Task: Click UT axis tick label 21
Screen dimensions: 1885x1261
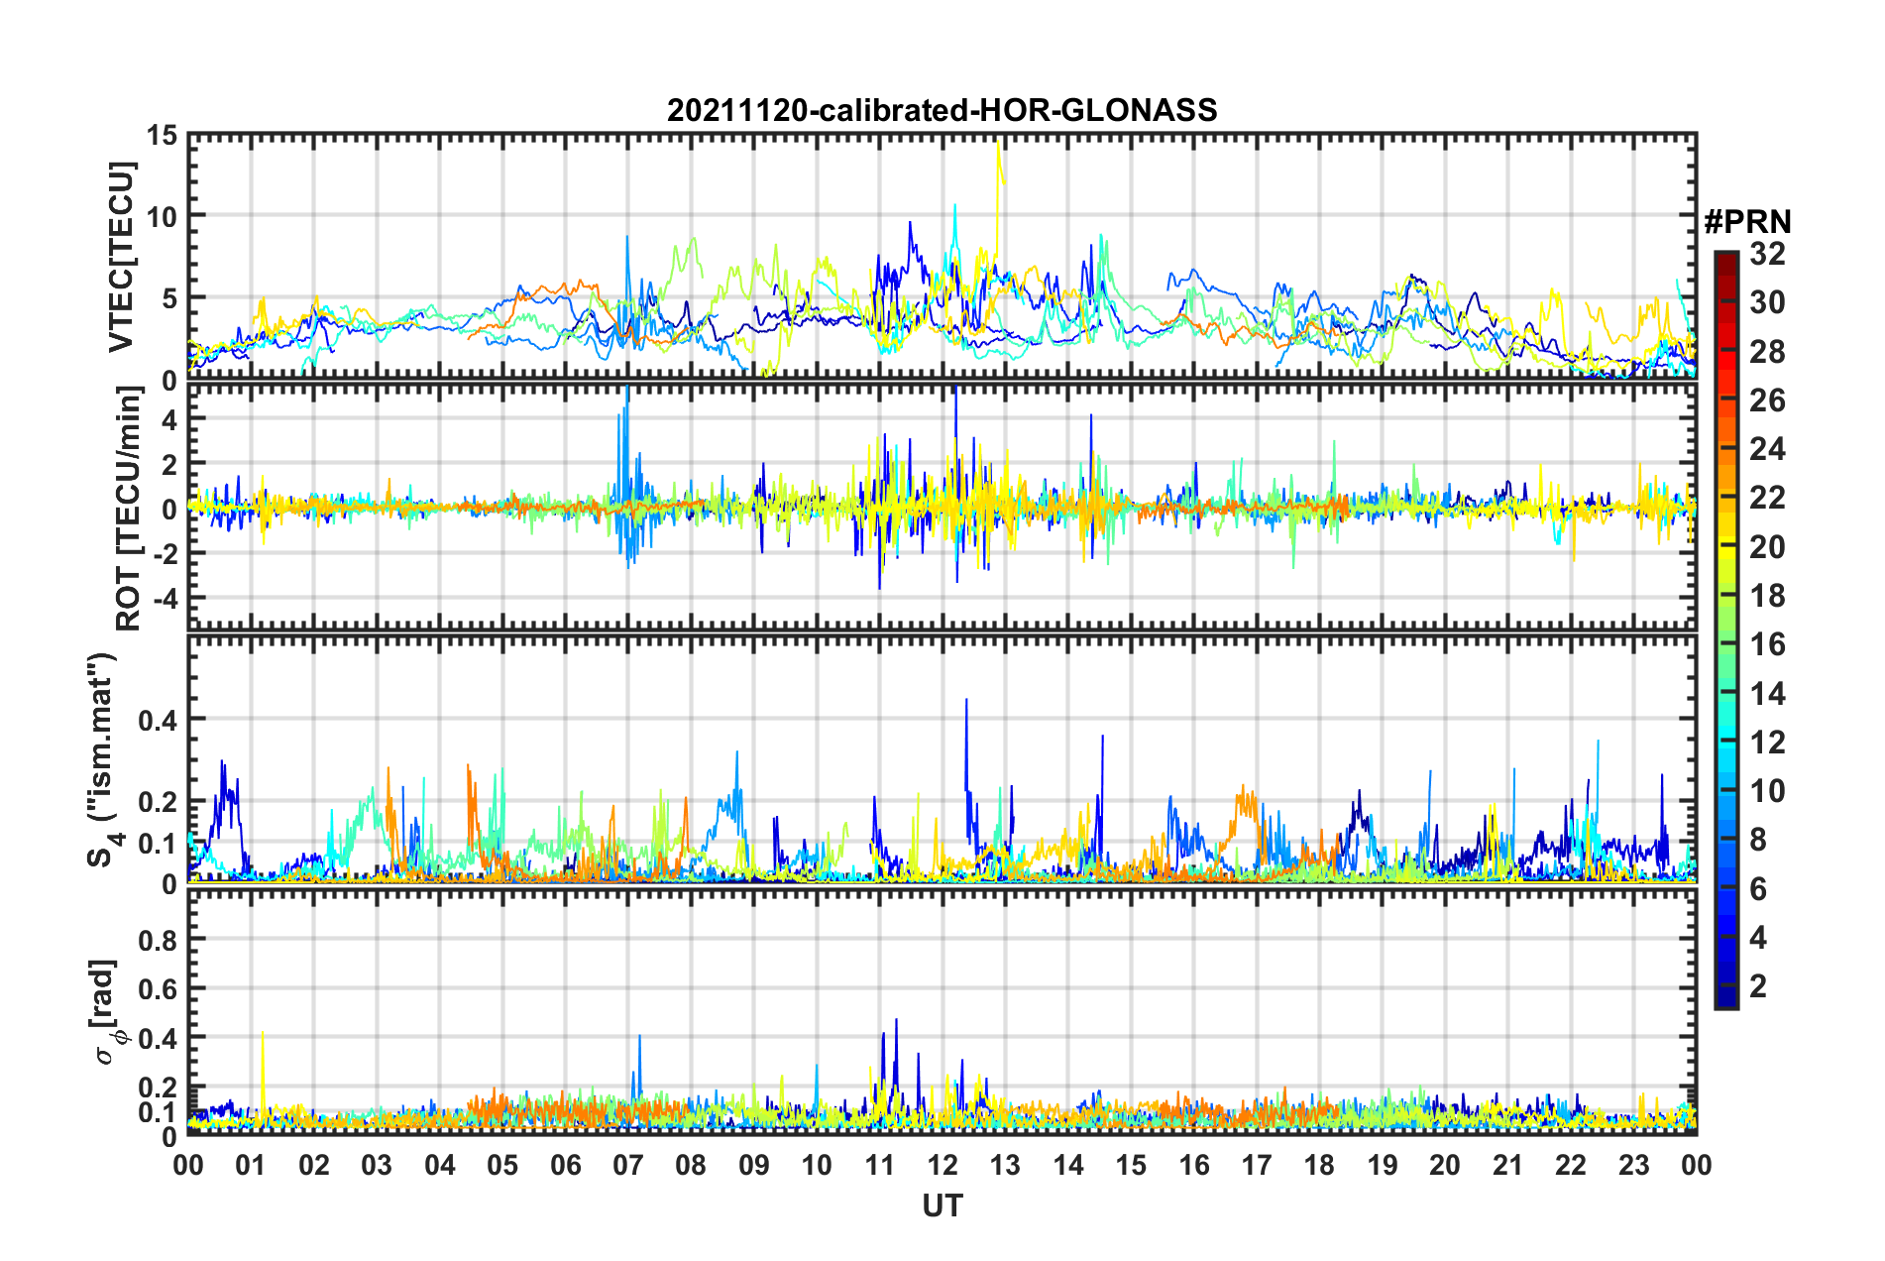Action: (1508, 1165)
